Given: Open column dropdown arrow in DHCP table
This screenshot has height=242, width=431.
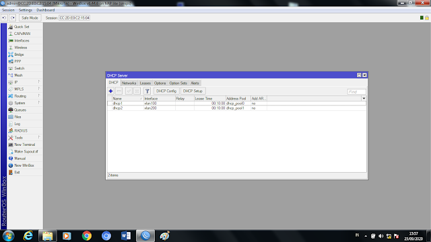Looking at the screenshot, I should click(x=364, y=99).
